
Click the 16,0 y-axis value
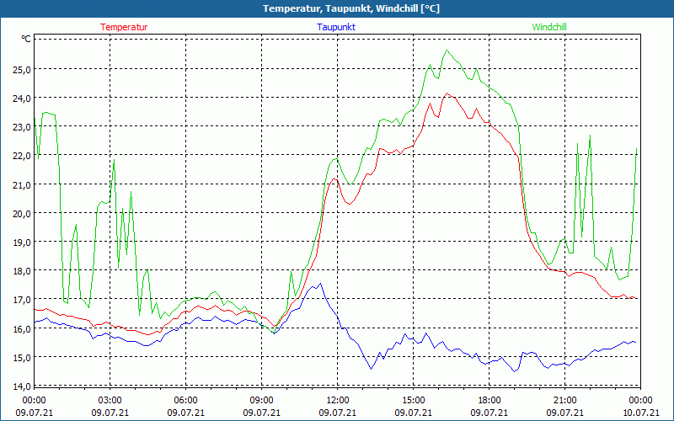pos(22,329)
